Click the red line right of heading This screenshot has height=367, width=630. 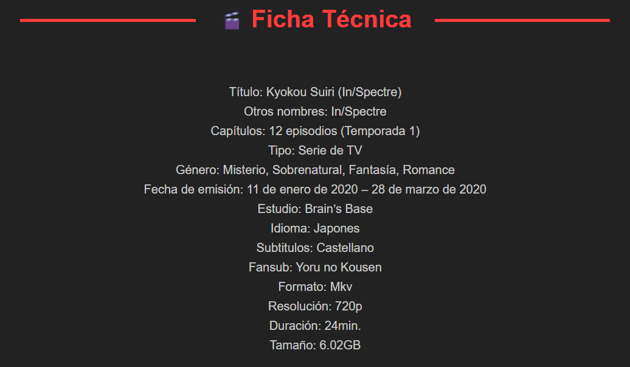pyautogui.click(x=522, y=20)
